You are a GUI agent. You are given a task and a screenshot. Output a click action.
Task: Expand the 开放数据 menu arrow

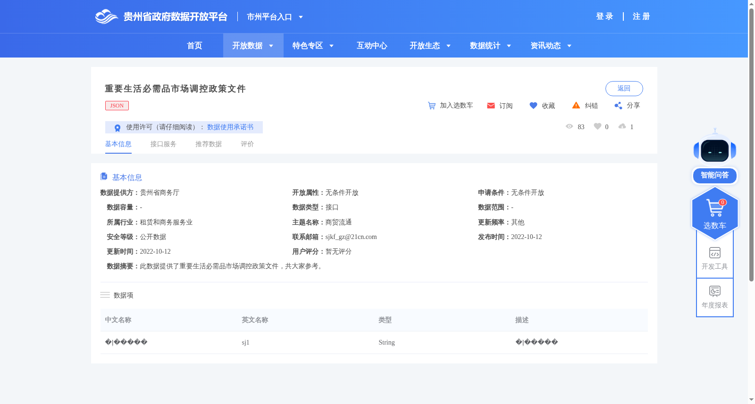click(271, 46)
